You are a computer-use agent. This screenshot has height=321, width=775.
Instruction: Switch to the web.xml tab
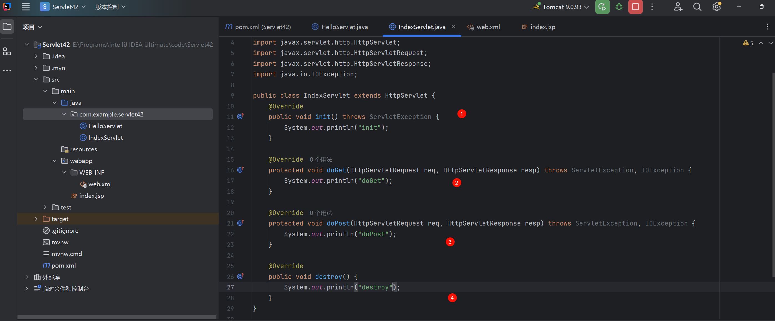click(488, 27)
